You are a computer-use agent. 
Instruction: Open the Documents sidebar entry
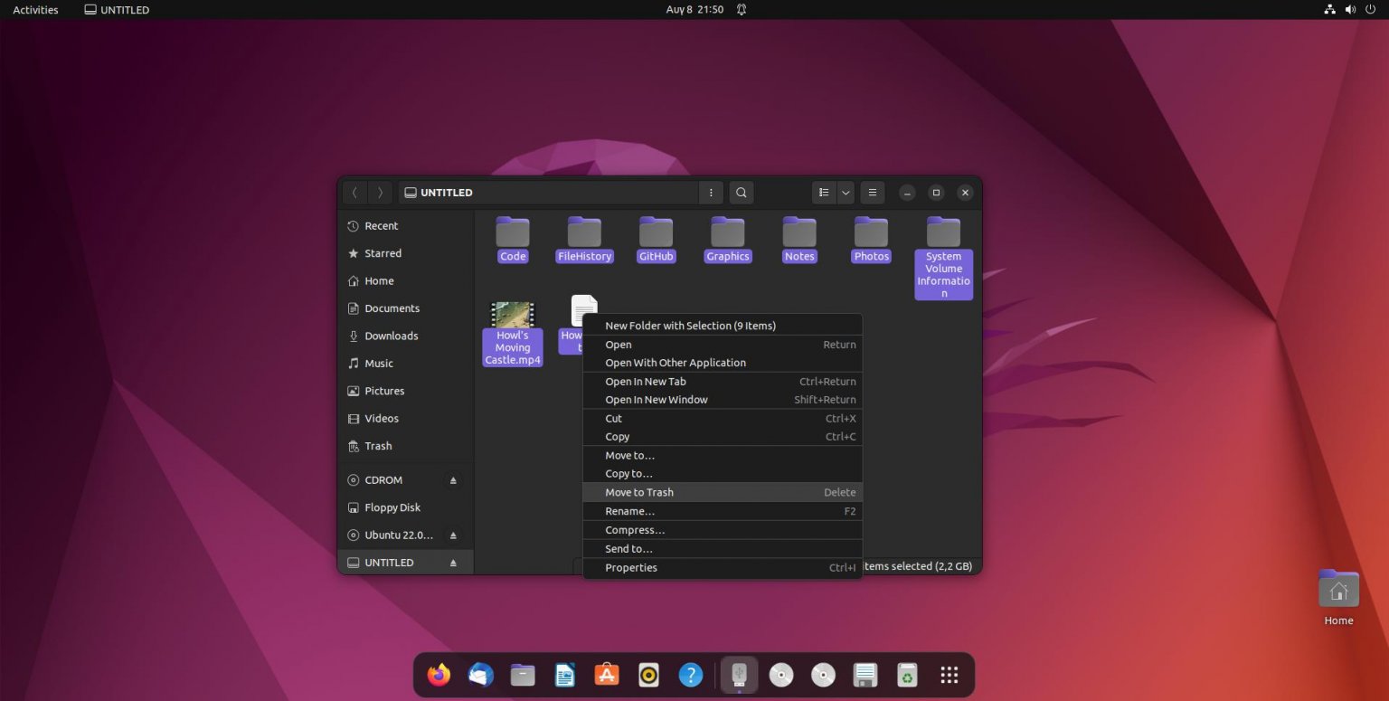(392, 308)
